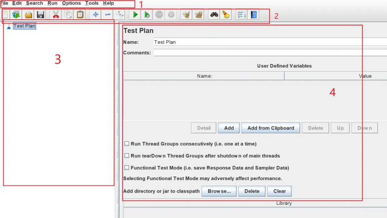Image resolution: width=387 pixels, height=218 pixels.
Task: Click the Name: column header
Action: pos(204,76)
